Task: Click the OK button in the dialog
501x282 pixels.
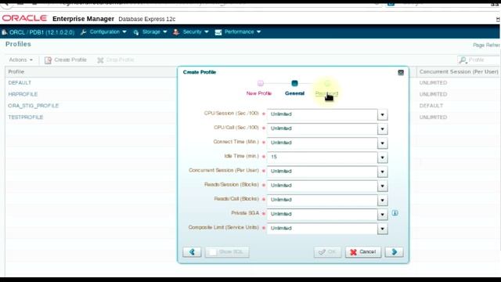Action: click(x=327, y=252)
